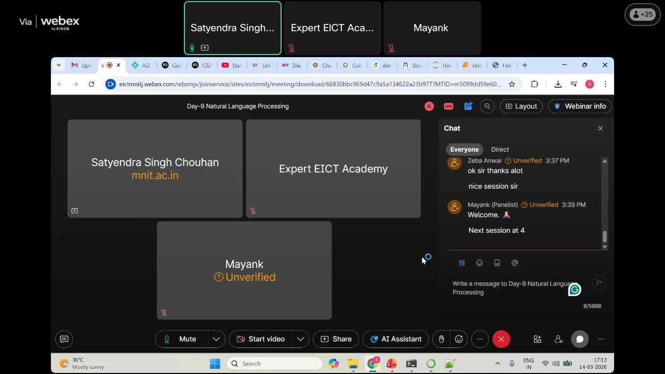
Task: Open Chrome three-dot menu
Action: pos(605,84)
